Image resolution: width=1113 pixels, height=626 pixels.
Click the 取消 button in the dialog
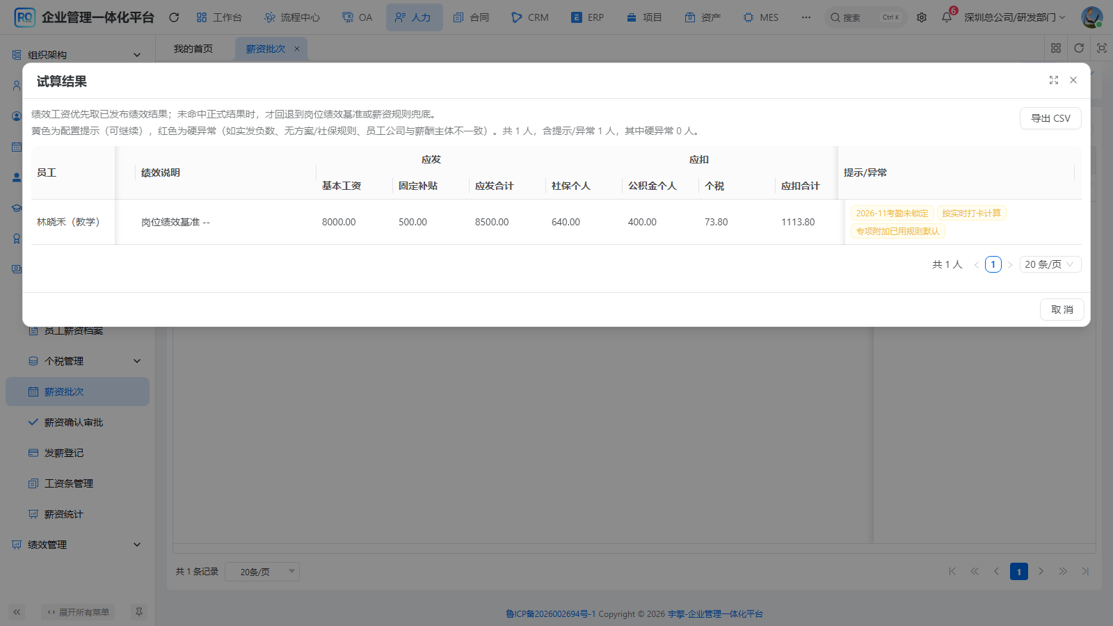(1062, 310)
